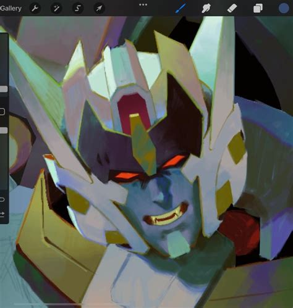Activate the Transform arrow tool
Viewport: 293px width, 308px height.
click(99, 9)
